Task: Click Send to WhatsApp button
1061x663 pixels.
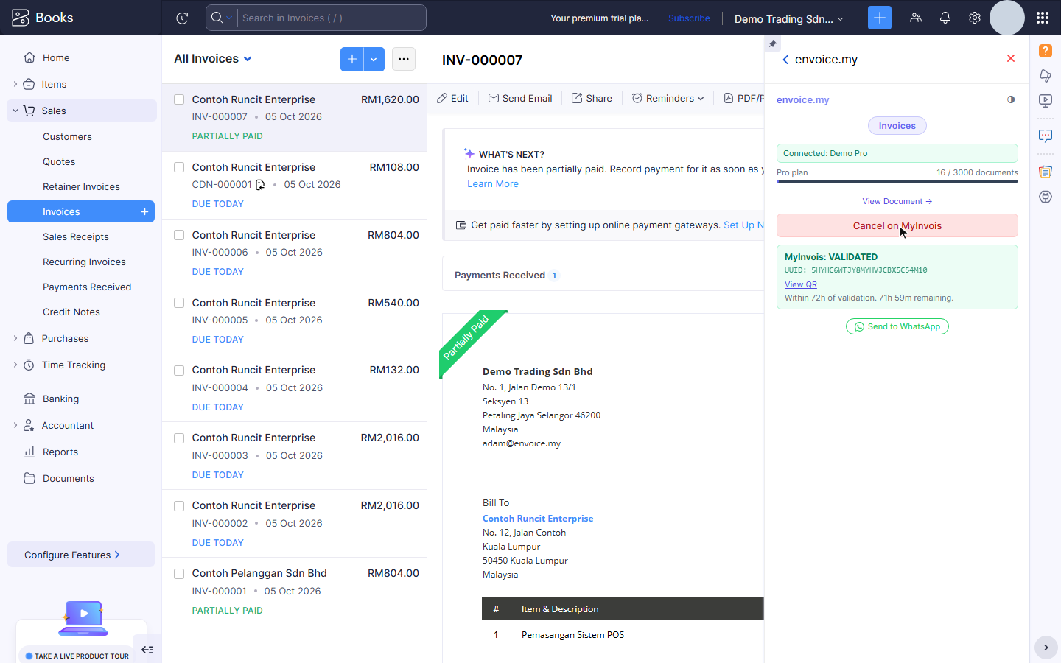Action: [x=897, y=326]
